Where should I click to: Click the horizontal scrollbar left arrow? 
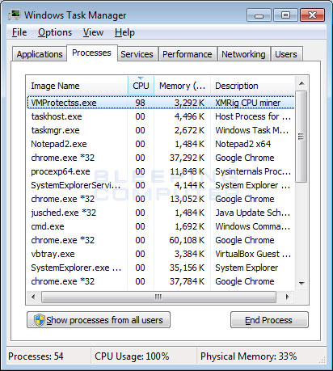[x=33, y=297]
